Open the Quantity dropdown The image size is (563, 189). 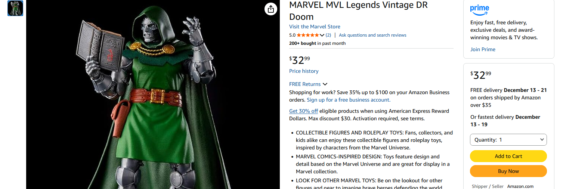coord(508,140)
